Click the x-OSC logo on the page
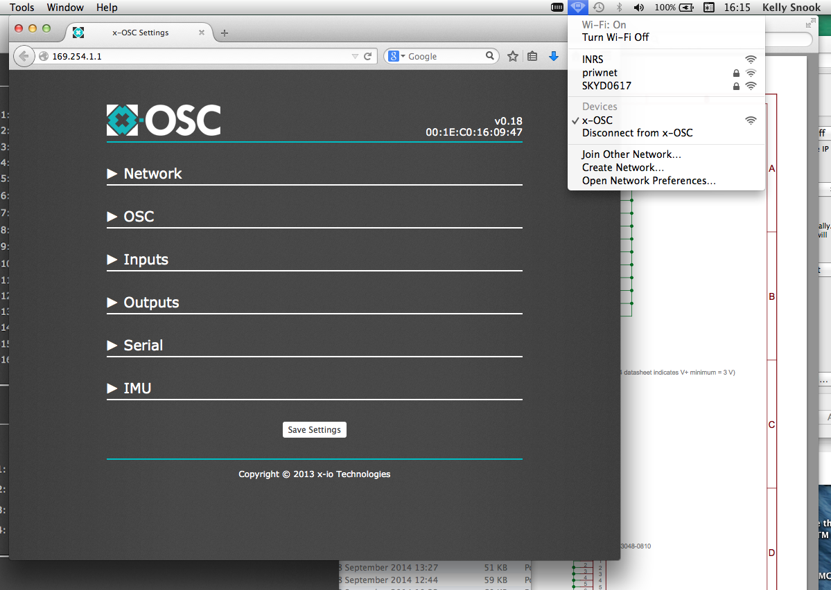Screen dimensions: 831x590 pos(164,120)
